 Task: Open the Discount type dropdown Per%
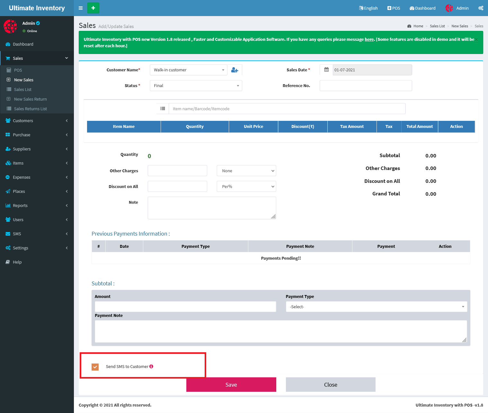coord(246,186)
